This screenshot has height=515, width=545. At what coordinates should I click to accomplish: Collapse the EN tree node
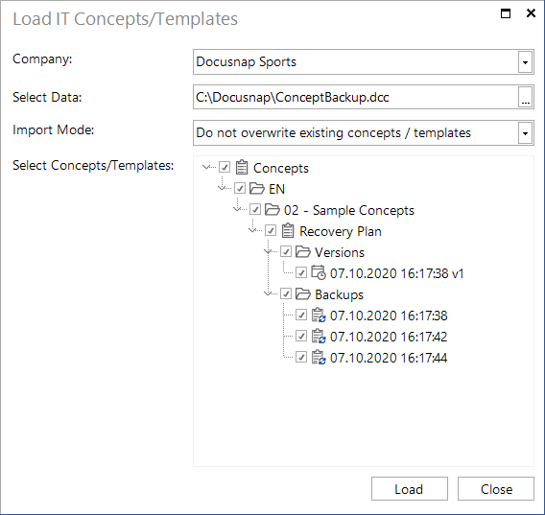click(x=222, y=188)
